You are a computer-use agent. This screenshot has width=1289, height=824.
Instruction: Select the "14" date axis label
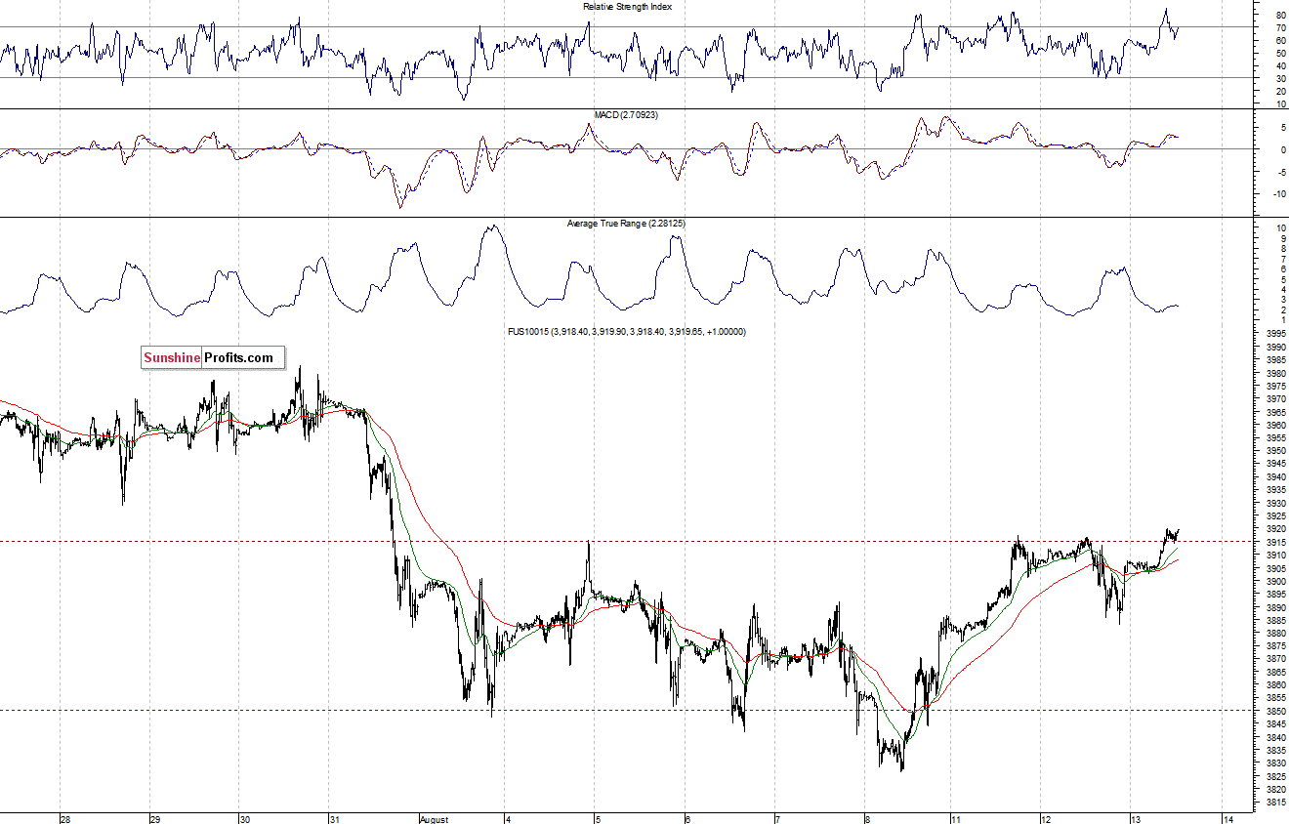(1227, 818)
